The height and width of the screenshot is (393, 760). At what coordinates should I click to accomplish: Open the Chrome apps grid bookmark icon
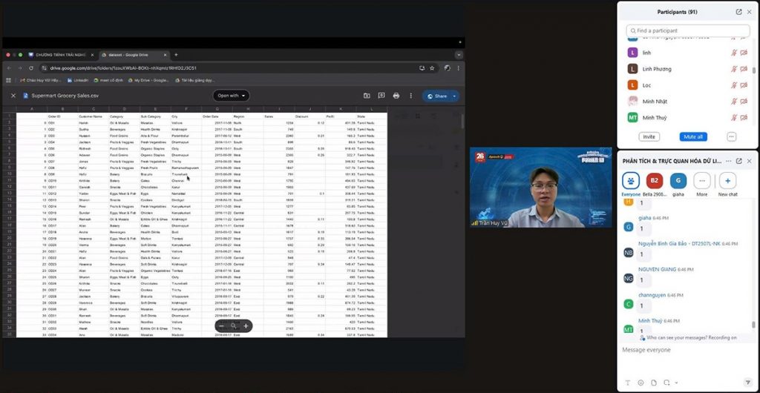(8, 80)
